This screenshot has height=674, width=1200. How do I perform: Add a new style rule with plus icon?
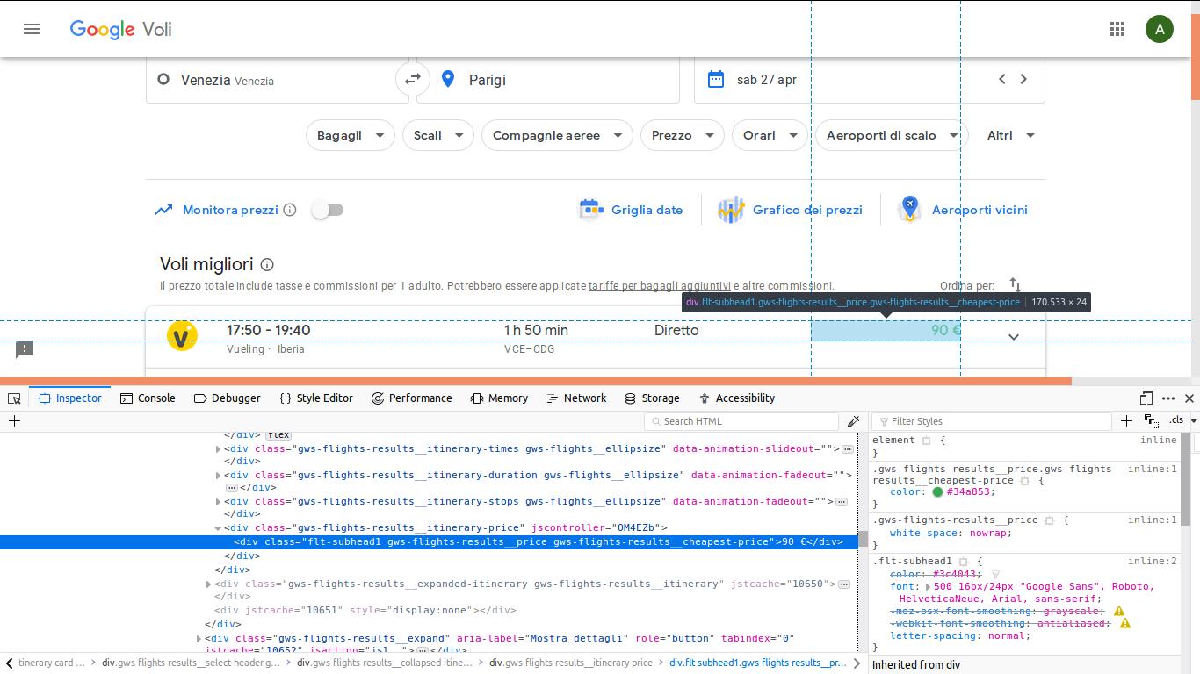coord(1126,421)
